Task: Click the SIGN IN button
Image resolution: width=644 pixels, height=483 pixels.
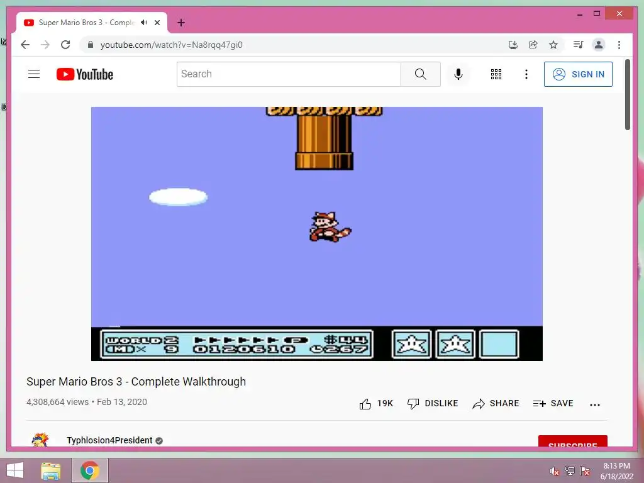Action: coord(578,74)
